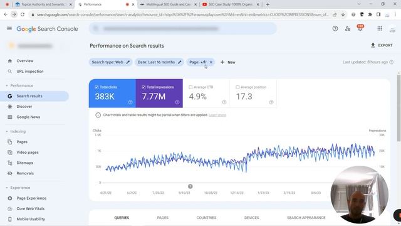Open the Help question mark icon
The height and width of the screenshot is (226, 401).
(335, 29)
